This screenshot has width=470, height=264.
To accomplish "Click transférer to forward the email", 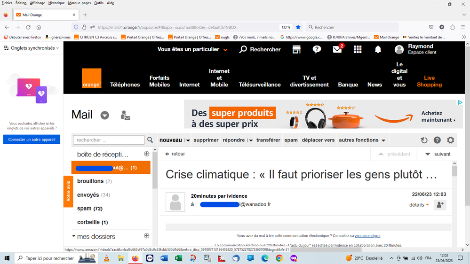I will coord(268,140).
